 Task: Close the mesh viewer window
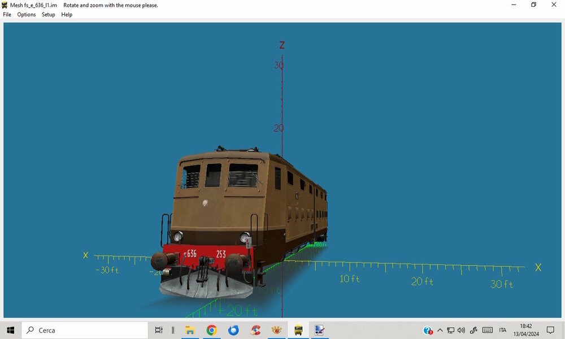tap(554, 5)
